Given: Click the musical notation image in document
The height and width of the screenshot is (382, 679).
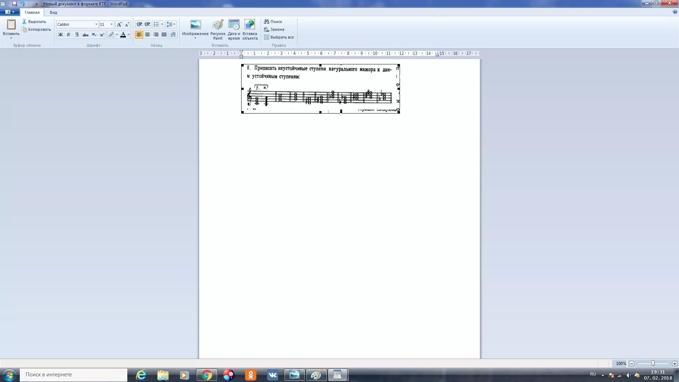Looking at the screenshot, I should (x=321, y=89).
